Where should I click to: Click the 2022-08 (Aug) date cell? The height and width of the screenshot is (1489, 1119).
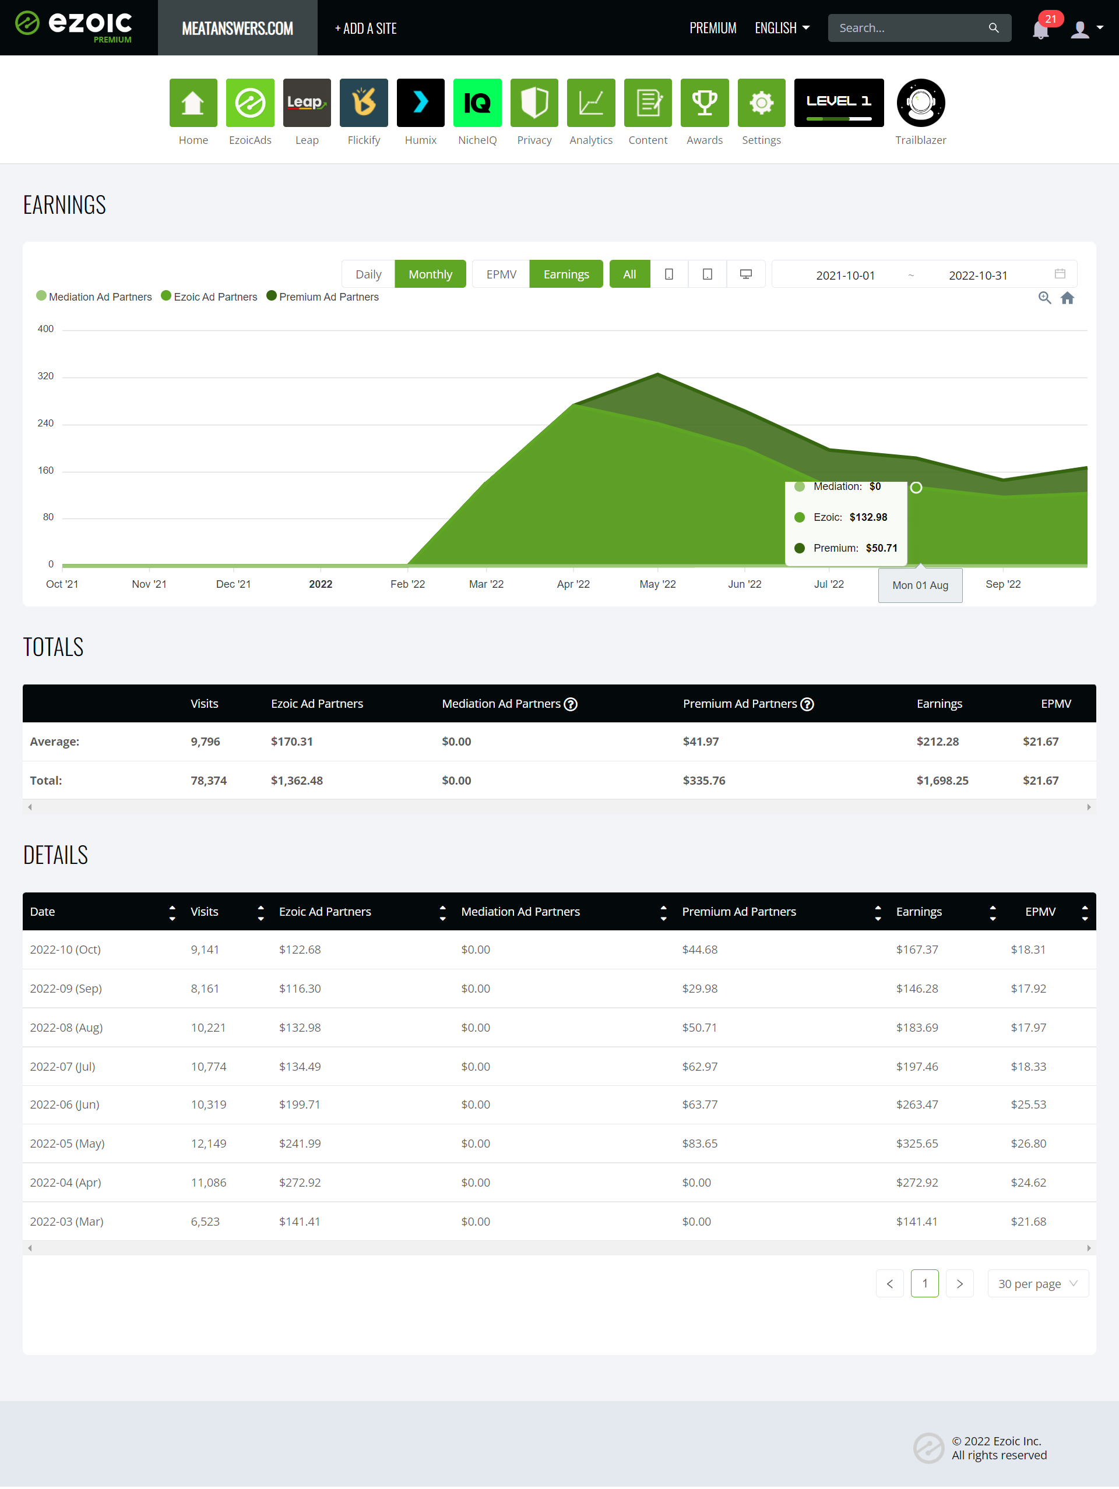coord(66,1028)
